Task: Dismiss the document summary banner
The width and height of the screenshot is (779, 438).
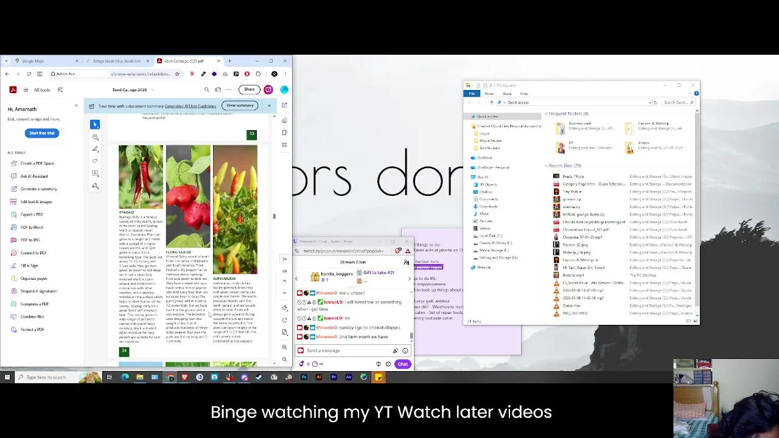Action: (x=269, y=106)
